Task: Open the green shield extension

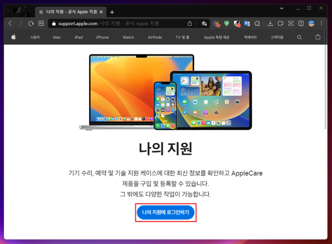Action: 226,23
